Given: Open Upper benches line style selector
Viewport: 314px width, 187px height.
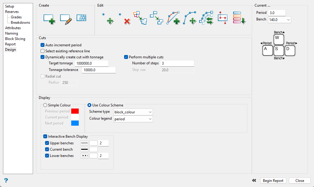Looking at the screenshot, I should coord(84,143).
